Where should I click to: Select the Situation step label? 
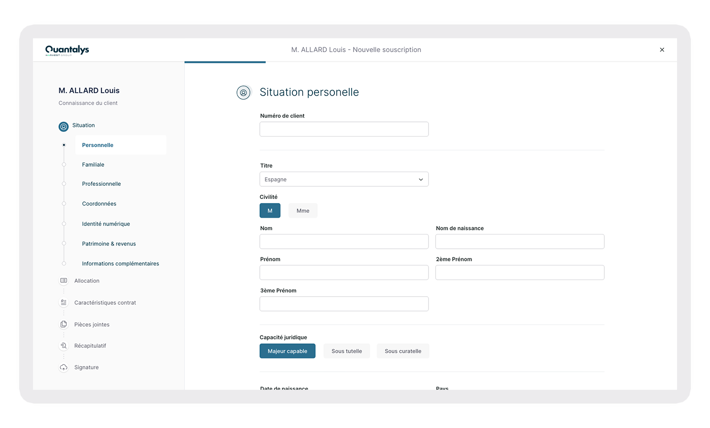pyautogui.click(x=84, y=125)
